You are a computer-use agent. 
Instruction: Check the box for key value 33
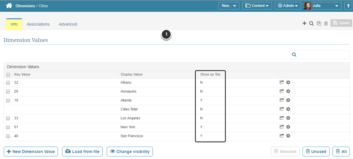[8, 118]
